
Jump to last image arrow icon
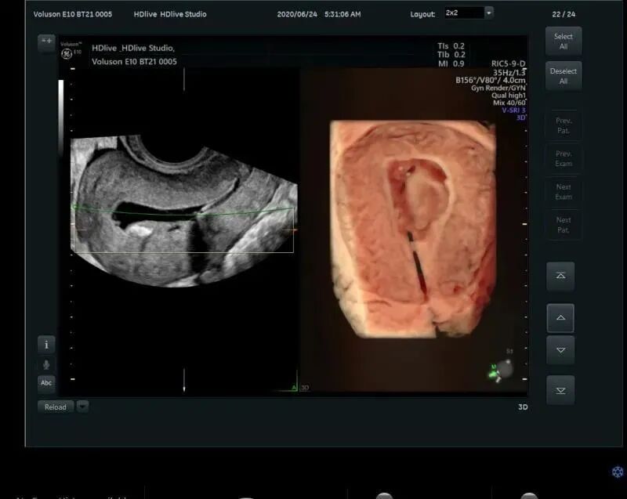pos(560,390)
